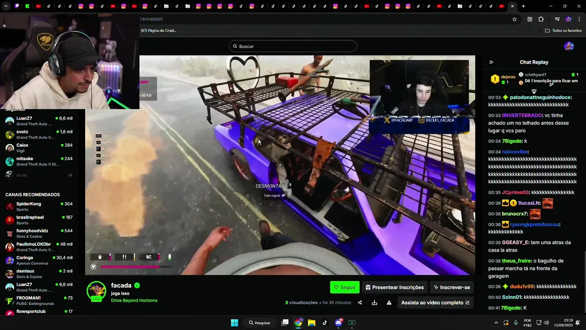Click the microphone icon in system tray
The height and width of the screenshot is (330, 586).
pyautogui.click(x=515, y=323)
